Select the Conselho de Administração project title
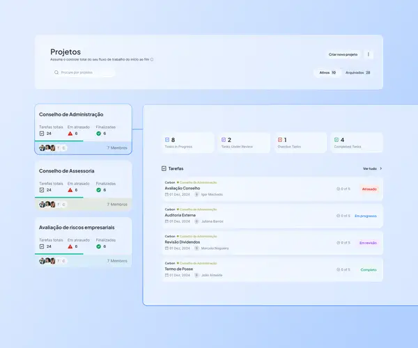Image resolution: width=418 pixels, height=348 pixels. pyautogui.click(x=71, y=114)
